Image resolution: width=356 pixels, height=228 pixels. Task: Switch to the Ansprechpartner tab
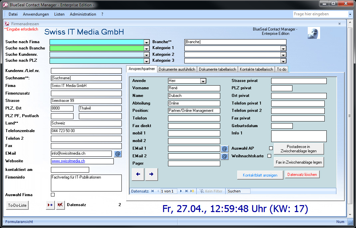(142, 69)
